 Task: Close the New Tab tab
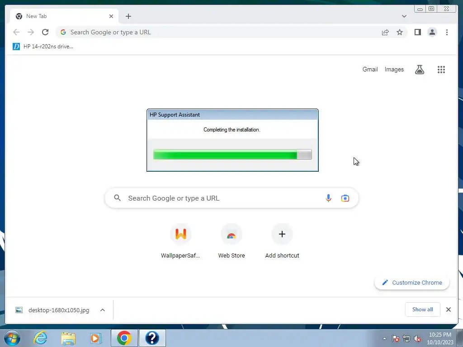tap(111, 16)
